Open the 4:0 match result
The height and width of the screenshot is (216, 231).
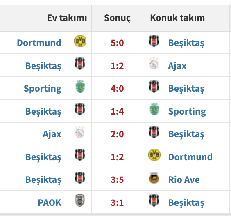pos(117,89)
